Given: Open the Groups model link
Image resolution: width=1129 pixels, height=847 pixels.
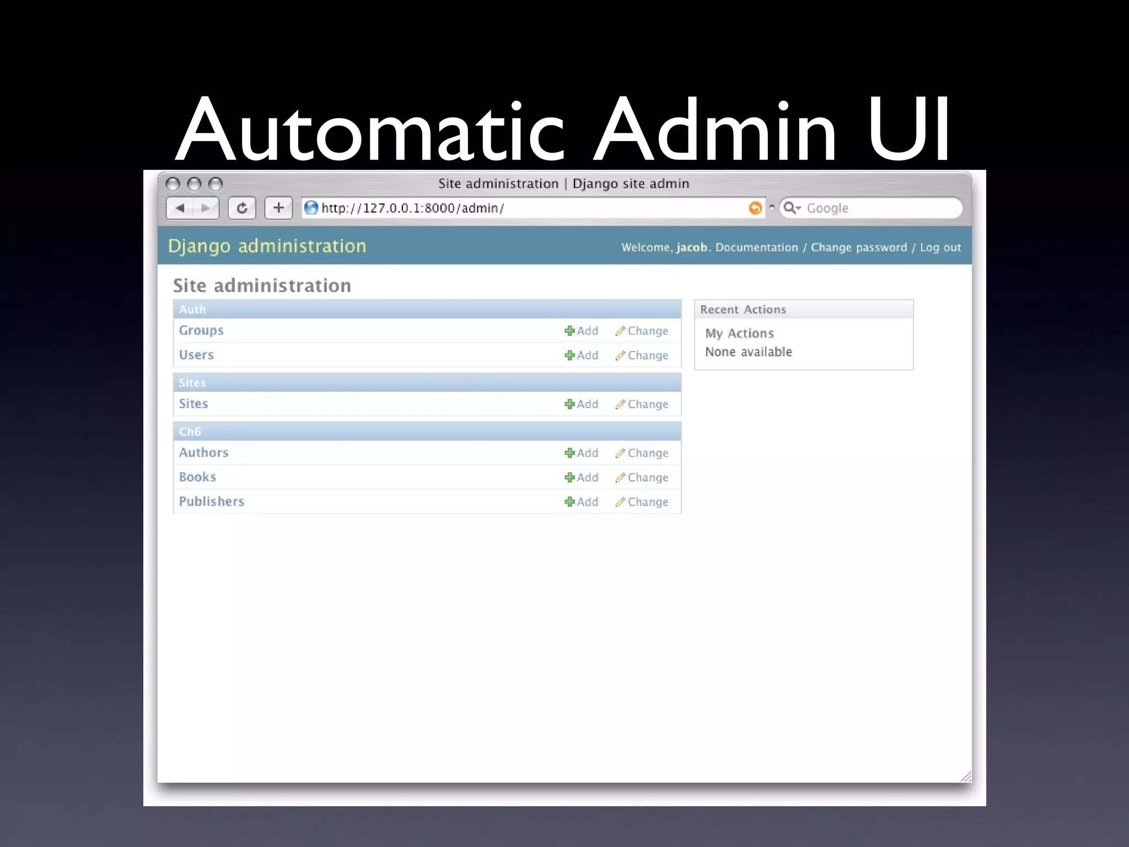Looking at the screenshot, I should point(201,331).
